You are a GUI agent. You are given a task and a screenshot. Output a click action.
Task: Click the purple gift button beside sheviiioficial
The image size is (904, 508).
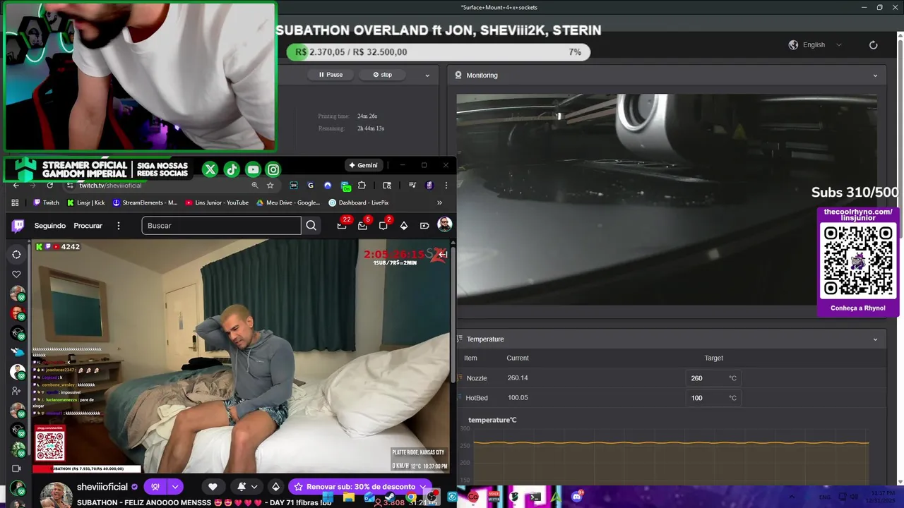click(x=155, y=487)
